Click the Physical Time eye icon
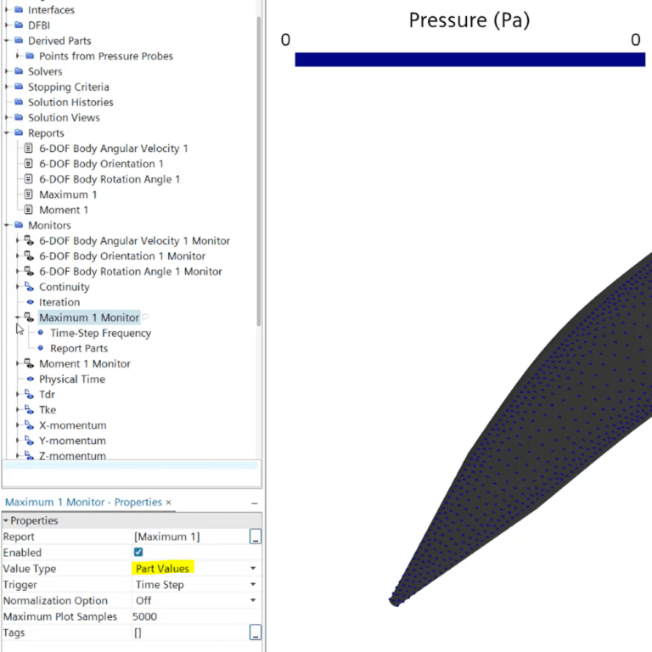Screen dimensions: 652x652 [31, 379]
